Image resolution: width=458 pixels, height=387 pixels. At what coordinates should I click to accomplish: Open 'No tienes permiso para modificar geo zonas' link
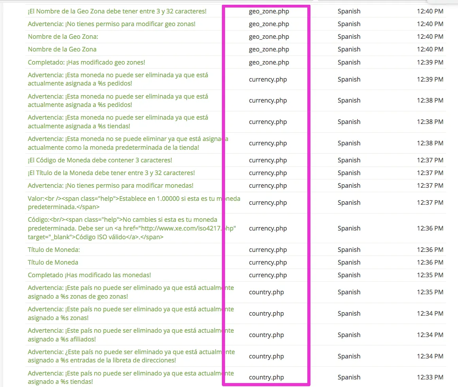pyautogui.click(x=112, y=24)
